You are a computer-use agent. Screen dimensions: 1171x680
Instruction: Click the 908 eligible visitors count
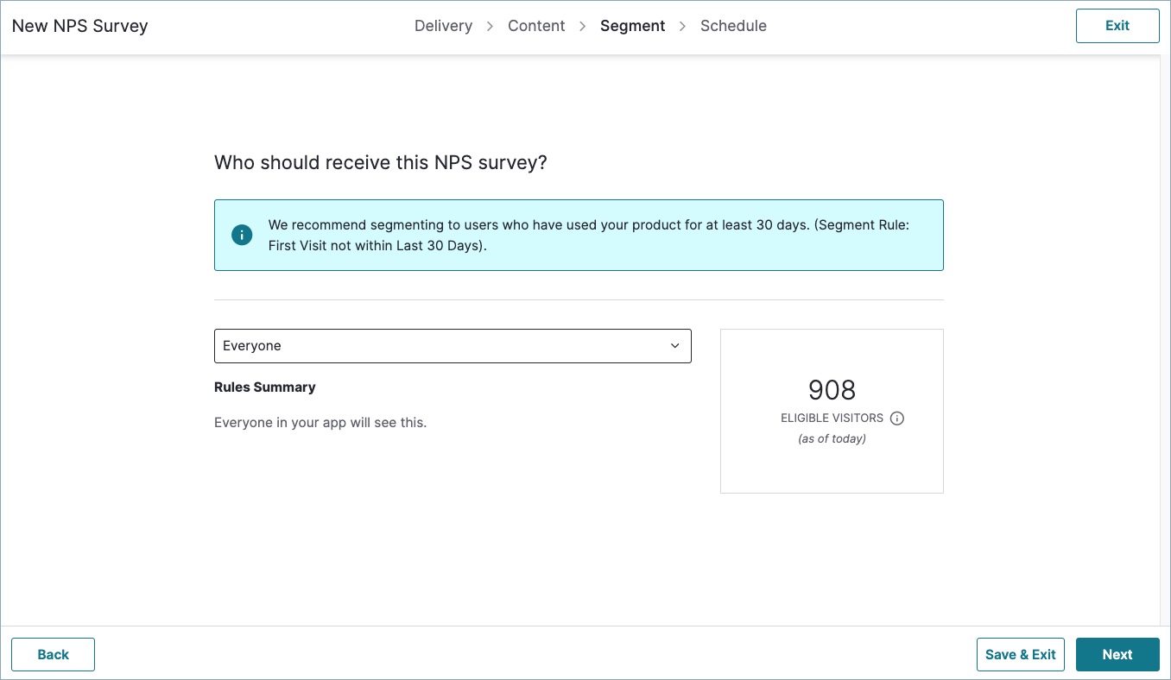click(832, 390)
